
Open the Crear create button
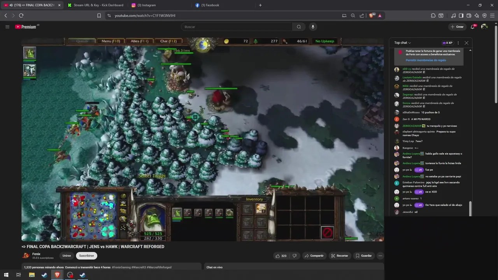pos(457,27)
